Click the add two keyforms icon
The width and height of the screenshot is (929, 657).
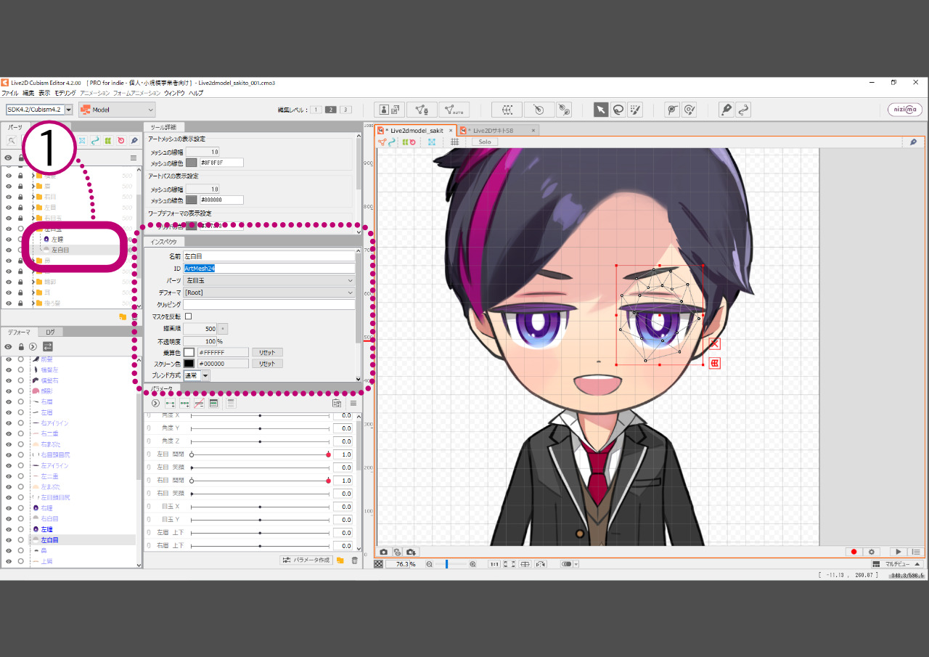(x=170, y=403)
